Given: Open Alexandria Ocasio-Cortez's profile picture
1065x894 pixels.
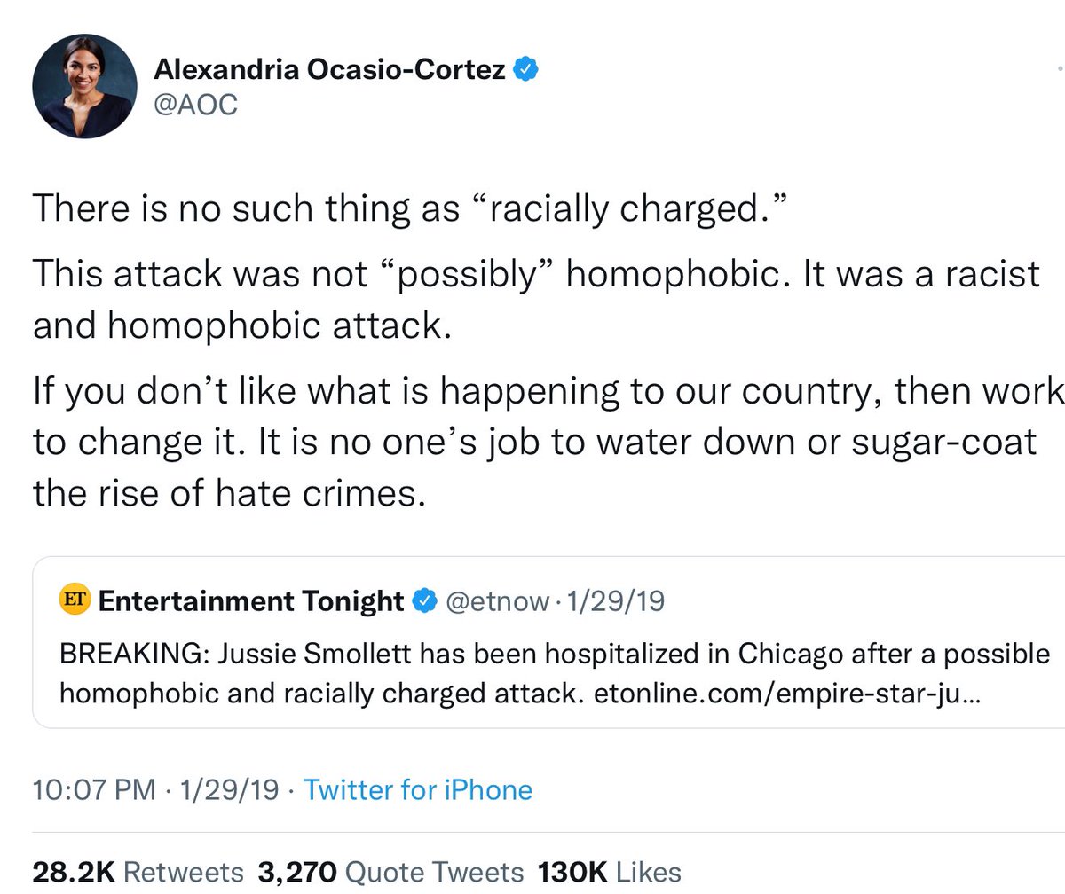Looking at the screenshot, I should pos(85,86).
